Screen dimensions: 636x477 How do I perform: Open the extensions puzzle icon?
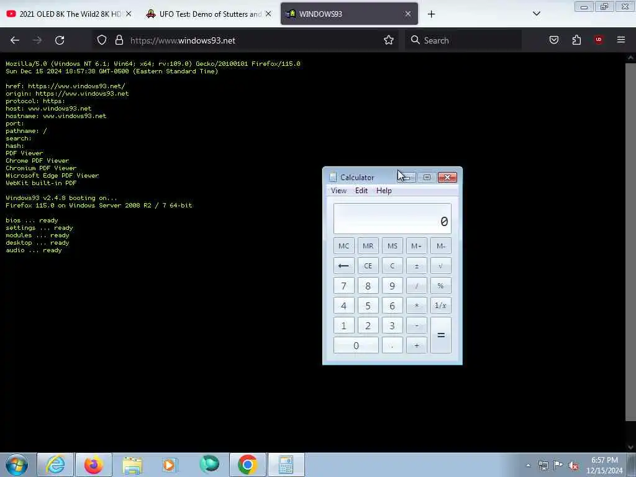point(576,40)
